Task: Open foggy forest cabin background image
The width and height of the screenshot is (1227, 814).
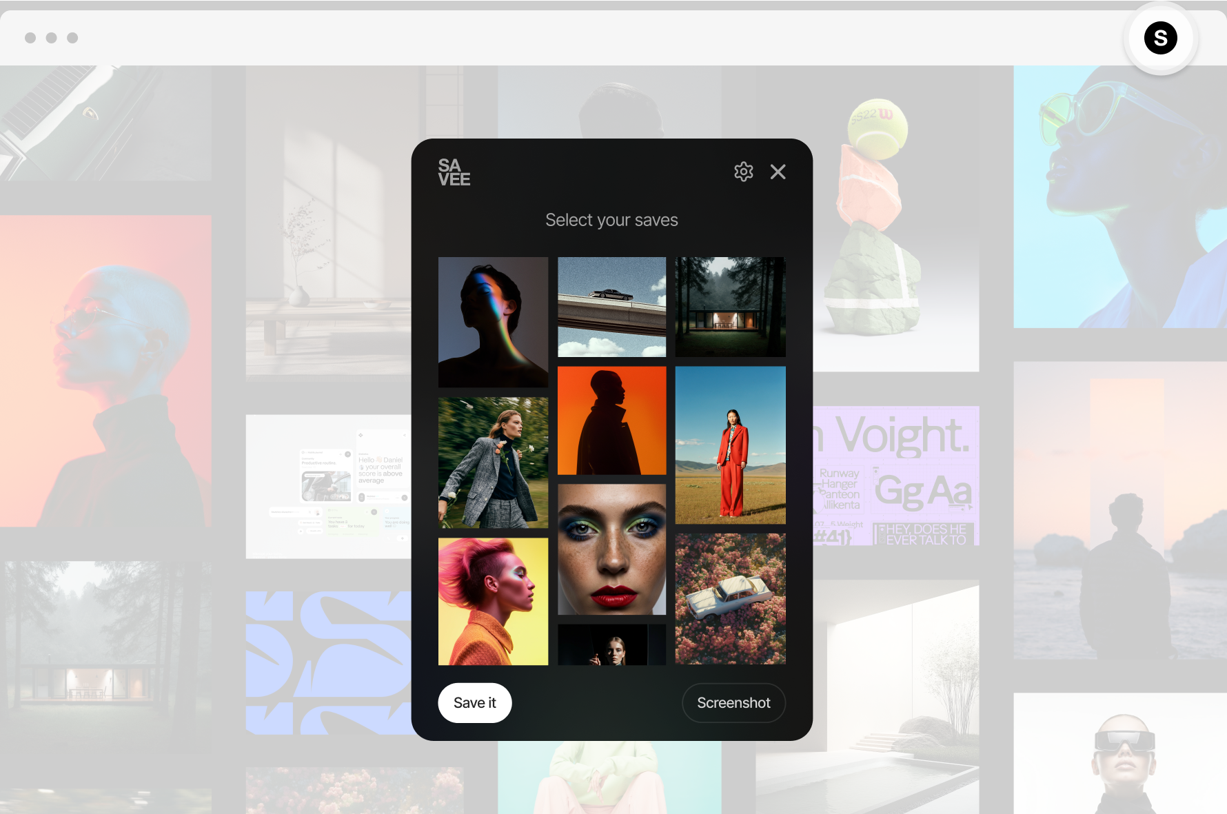Action: click(105, 656)
